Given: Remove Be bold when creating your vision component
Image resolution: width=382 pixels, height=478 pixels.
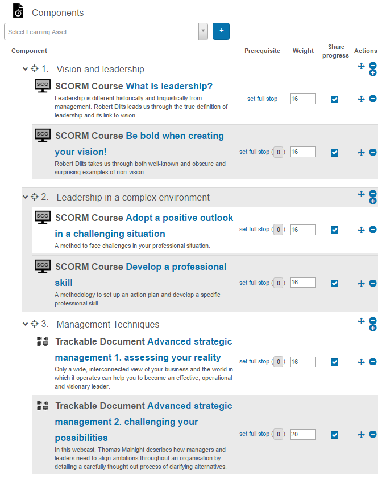Looking at the screenshot, I should (373, 152).
